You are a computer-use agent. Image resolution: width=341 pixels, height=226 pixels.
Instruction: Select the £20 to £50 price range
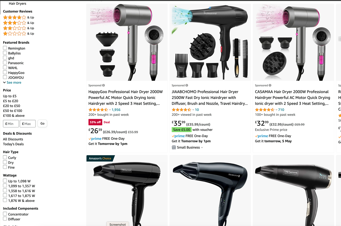pyautogui.click(x=12, y=106)
